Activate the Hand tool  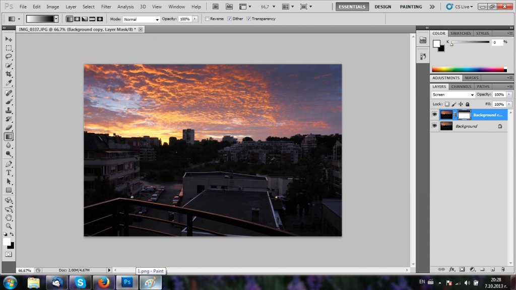tap(9, 217)
